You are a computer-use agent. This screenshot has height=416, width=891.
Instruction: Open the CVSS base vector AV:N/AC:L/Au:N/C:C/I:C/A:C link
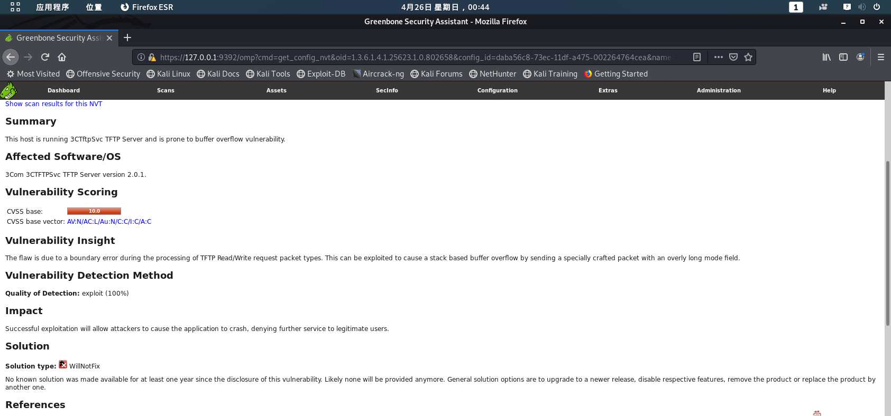(x=109, y=222)
